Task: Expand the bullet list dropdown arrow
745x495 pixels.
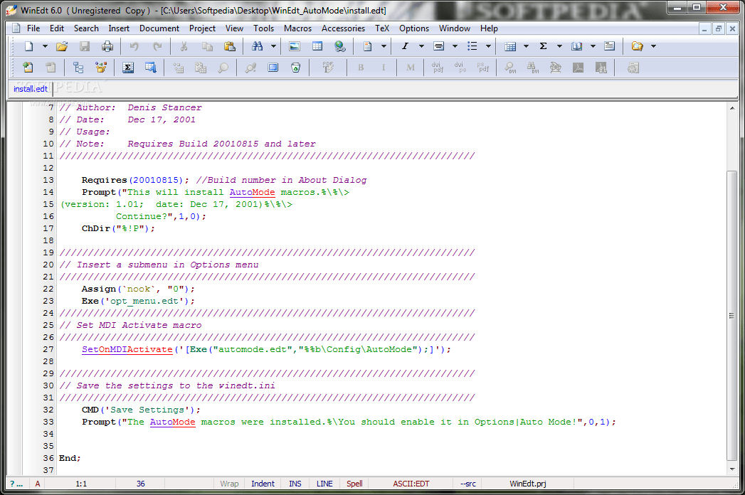Action: (x=488, y=46)
